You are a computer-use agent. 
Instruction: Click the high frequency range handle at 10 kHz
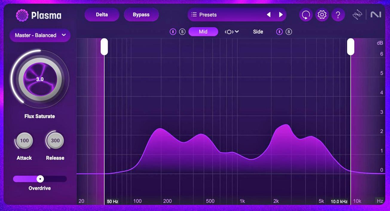click(x=351, y=47)
